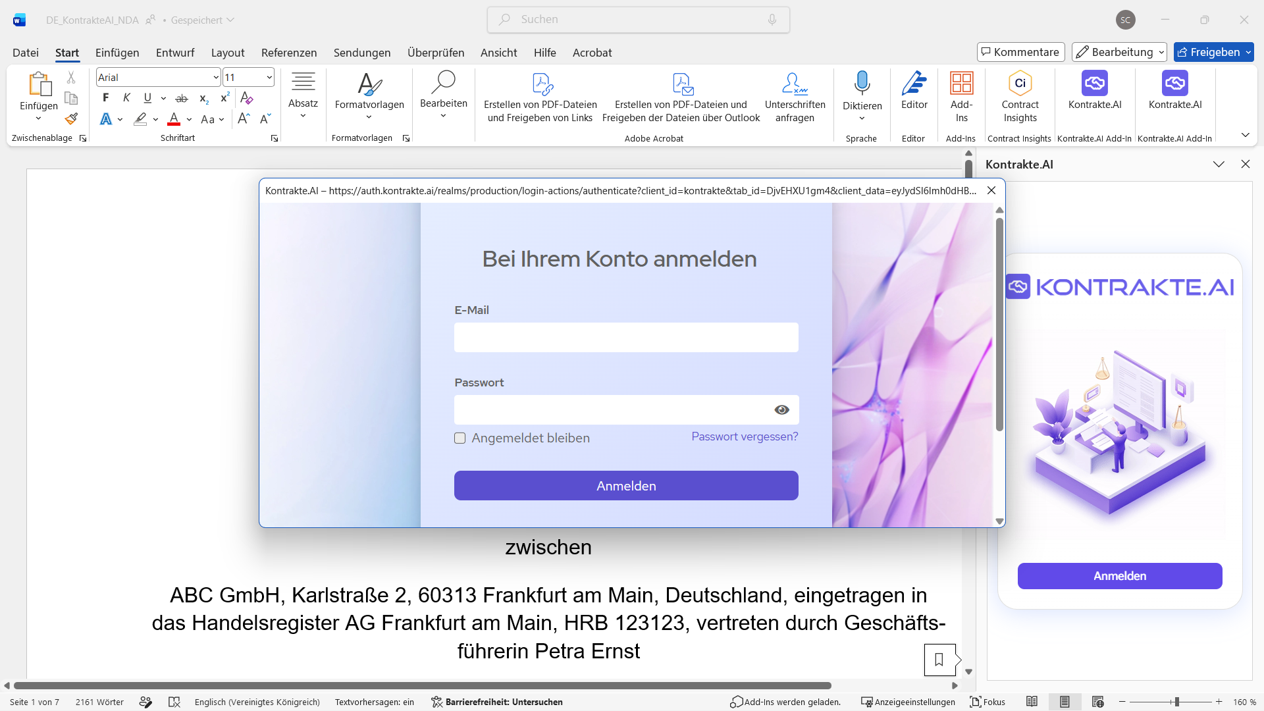Expand the Absatz dropdown

pos(303,117)
